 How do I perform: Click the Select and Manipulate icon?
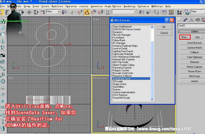pos(72,12)
